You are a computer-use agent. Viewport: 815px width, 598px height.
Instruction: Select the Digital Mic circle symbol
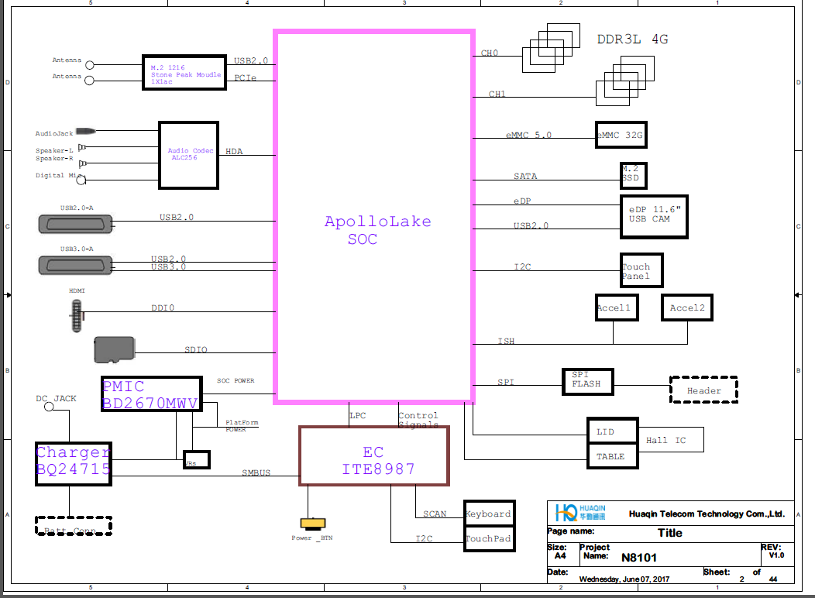81,180
